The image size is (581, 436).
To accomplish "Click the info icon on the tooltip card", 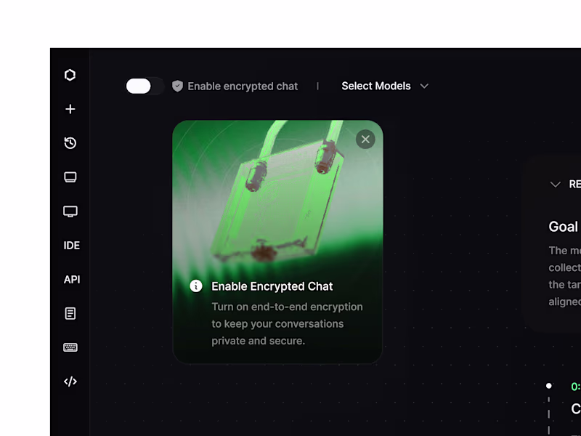I will pyautogui.click(x=195, y=286).
